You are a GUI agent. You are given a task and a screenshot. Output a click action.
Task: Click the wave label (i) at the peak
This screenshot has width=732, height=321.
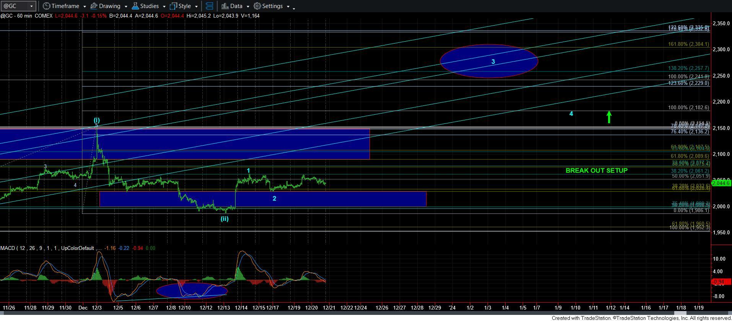pyautogui.click(x=97, y=120)
